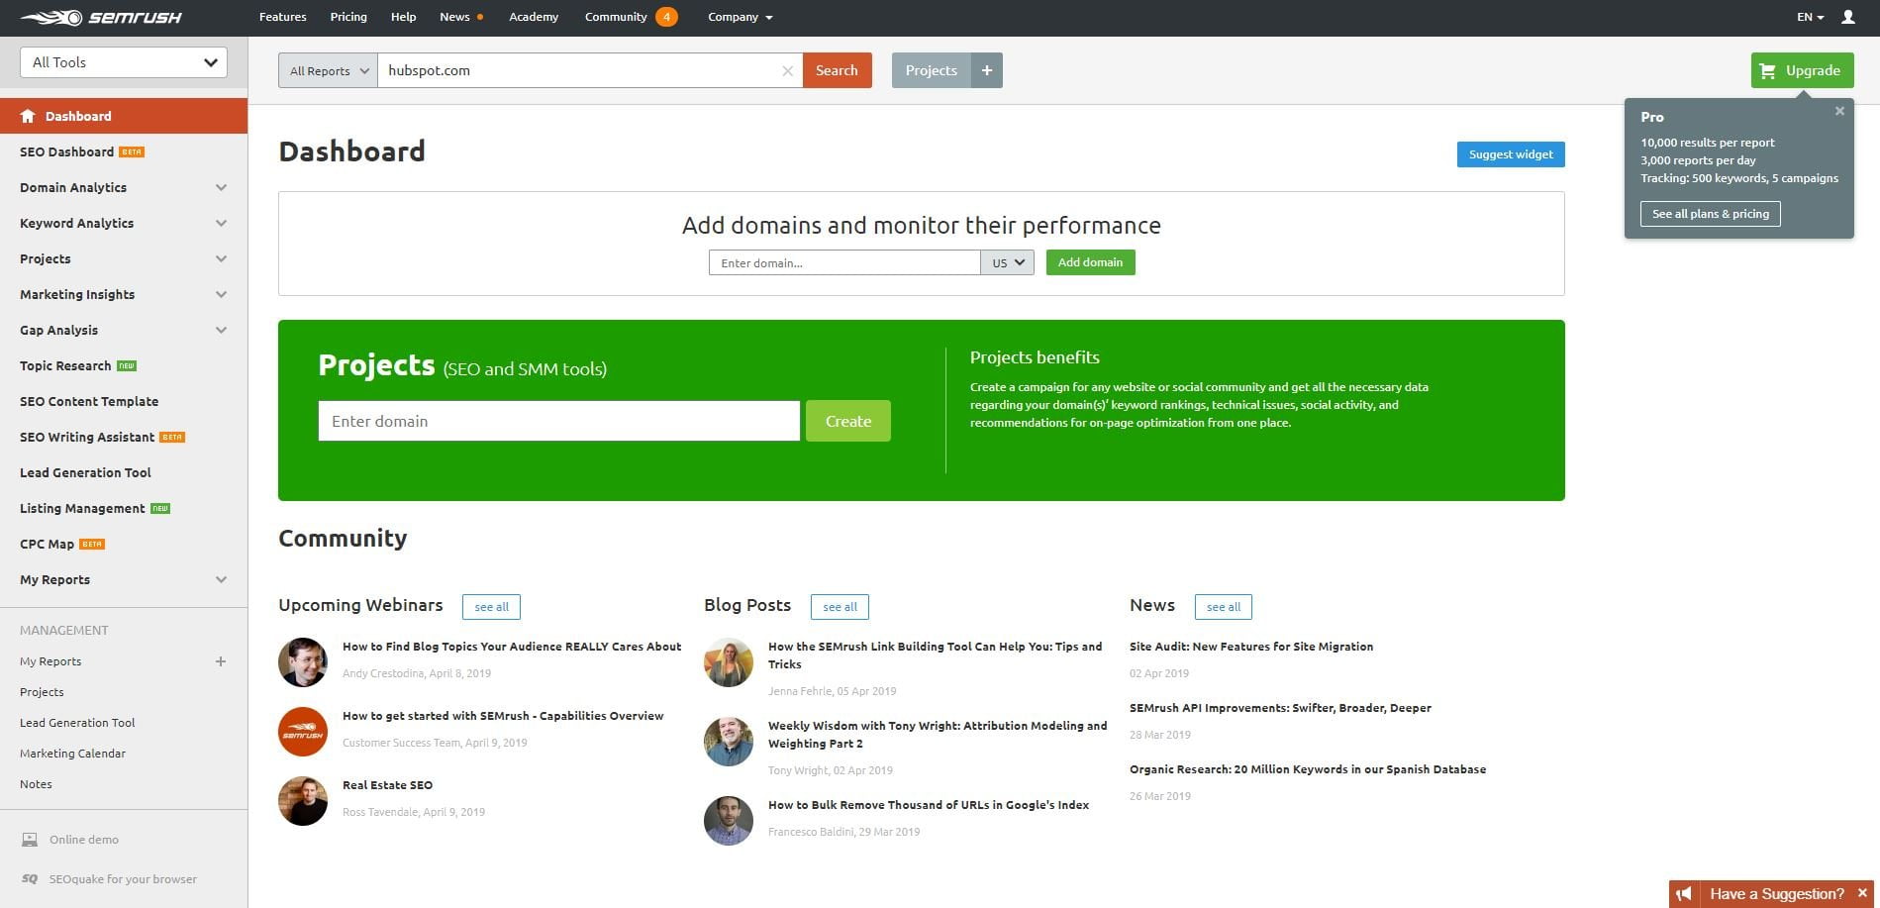Open Community in the top menu

[616, 17]
